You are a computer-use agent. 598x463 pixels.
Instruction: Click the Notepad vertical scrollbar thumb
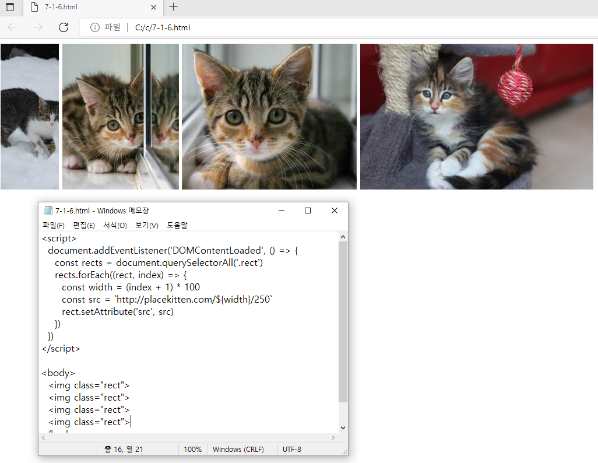pos(343,322)
